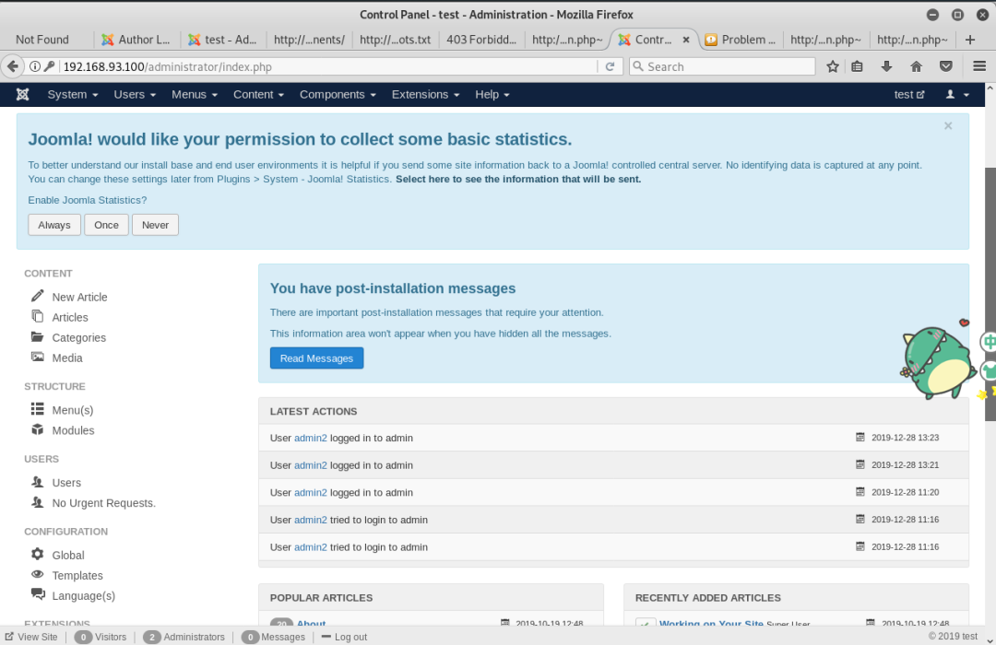Bookmark this page with the star icon
The image size is (996, 645).
click(833, 66)
